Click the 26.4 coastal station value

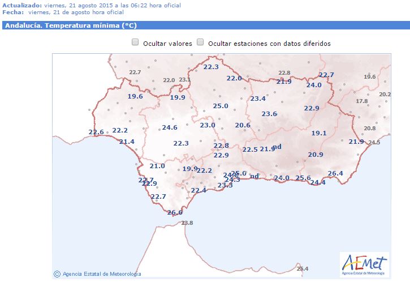click(335, 173)
